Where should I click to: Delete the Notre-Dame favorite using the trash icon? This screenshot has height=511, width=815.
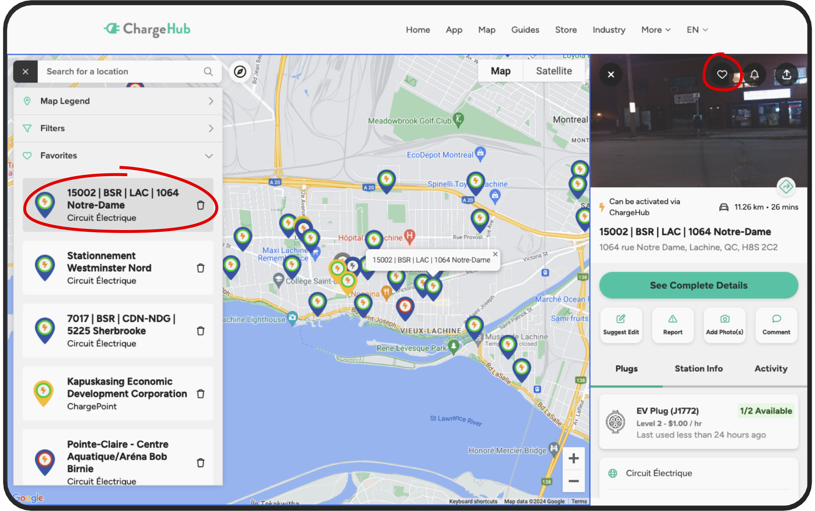(x=201, y=205)
